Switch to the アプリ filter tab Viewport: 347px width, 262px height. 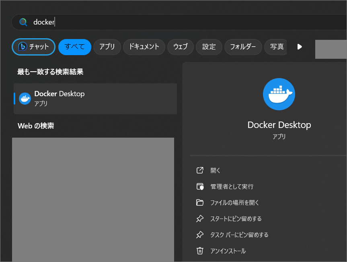[x=107, y=47]
